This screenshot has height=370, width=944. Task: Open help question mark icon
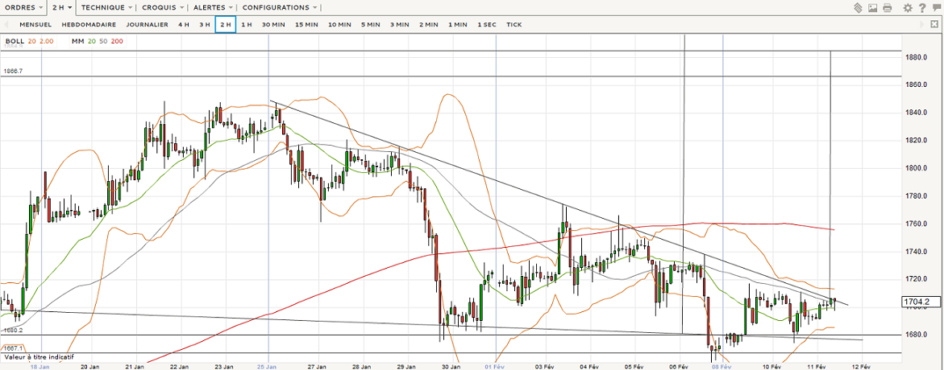coord(921,8)
